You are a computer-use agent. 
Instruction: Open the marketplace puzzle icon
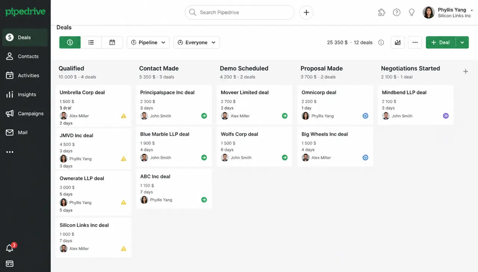pyautogui.click(x=382, y=12)
